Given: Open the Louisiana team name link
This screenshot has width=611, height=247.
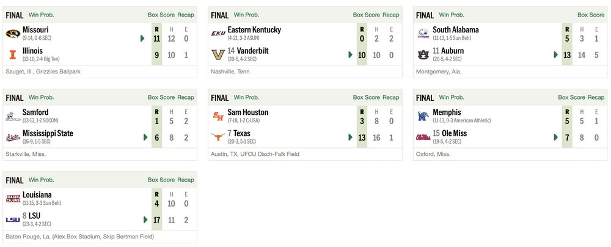Looking at the screenshot, I should 37,194.
